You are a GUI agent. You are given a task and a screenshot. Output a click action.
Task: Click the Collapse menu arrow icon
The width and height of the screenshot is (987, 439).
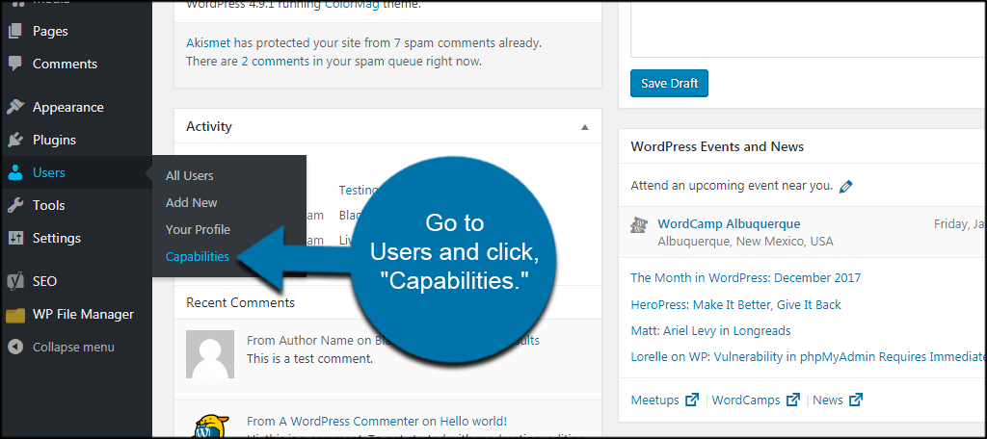[15, 347]
